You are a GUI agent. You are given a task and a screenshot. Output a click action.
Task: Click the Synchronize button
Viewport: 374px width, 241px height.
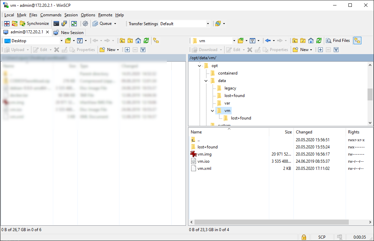coord(34,23)
